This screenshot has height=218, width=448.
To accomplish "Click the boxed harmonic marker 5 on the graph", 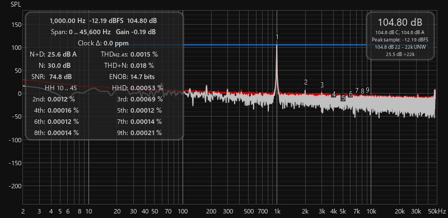I will pyautogui.click(x=343, y=98).
